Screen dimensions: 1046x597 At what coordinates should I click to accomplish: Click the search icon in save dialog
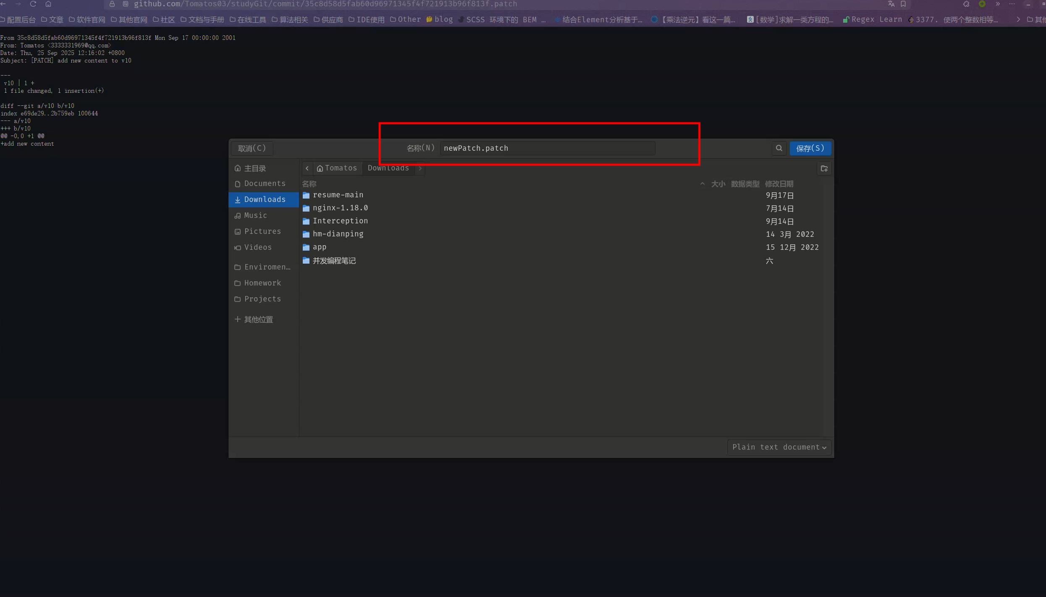click(779, 148)
